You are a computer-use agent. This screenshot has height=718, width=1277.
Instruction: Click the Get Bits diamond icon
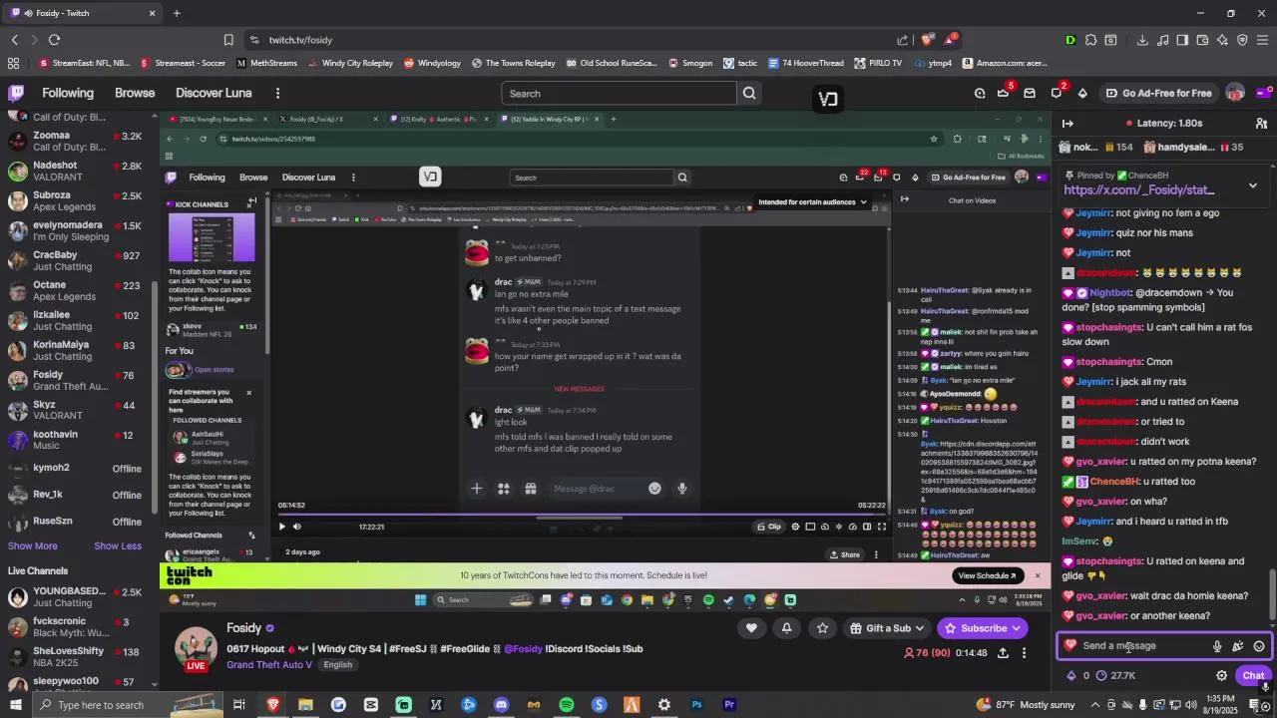coord(1082,93)
